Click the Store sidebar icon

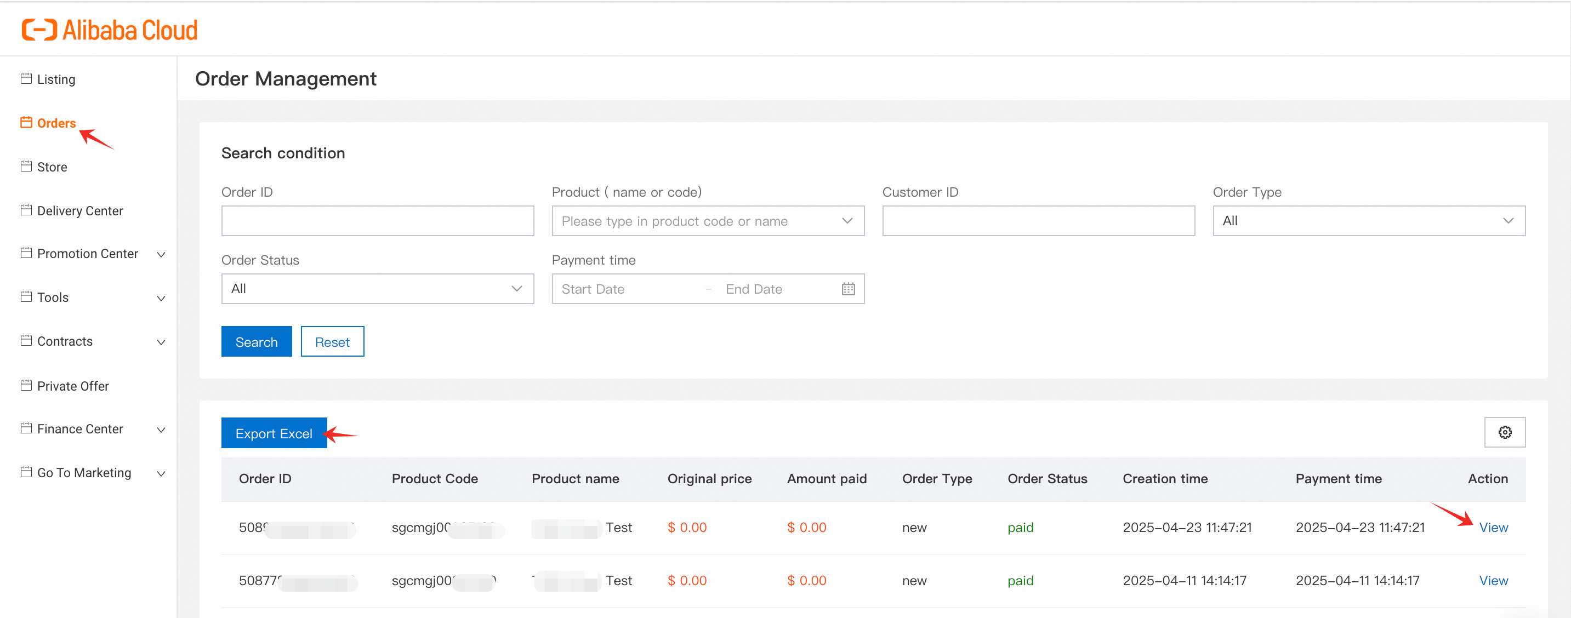point(26,167)
